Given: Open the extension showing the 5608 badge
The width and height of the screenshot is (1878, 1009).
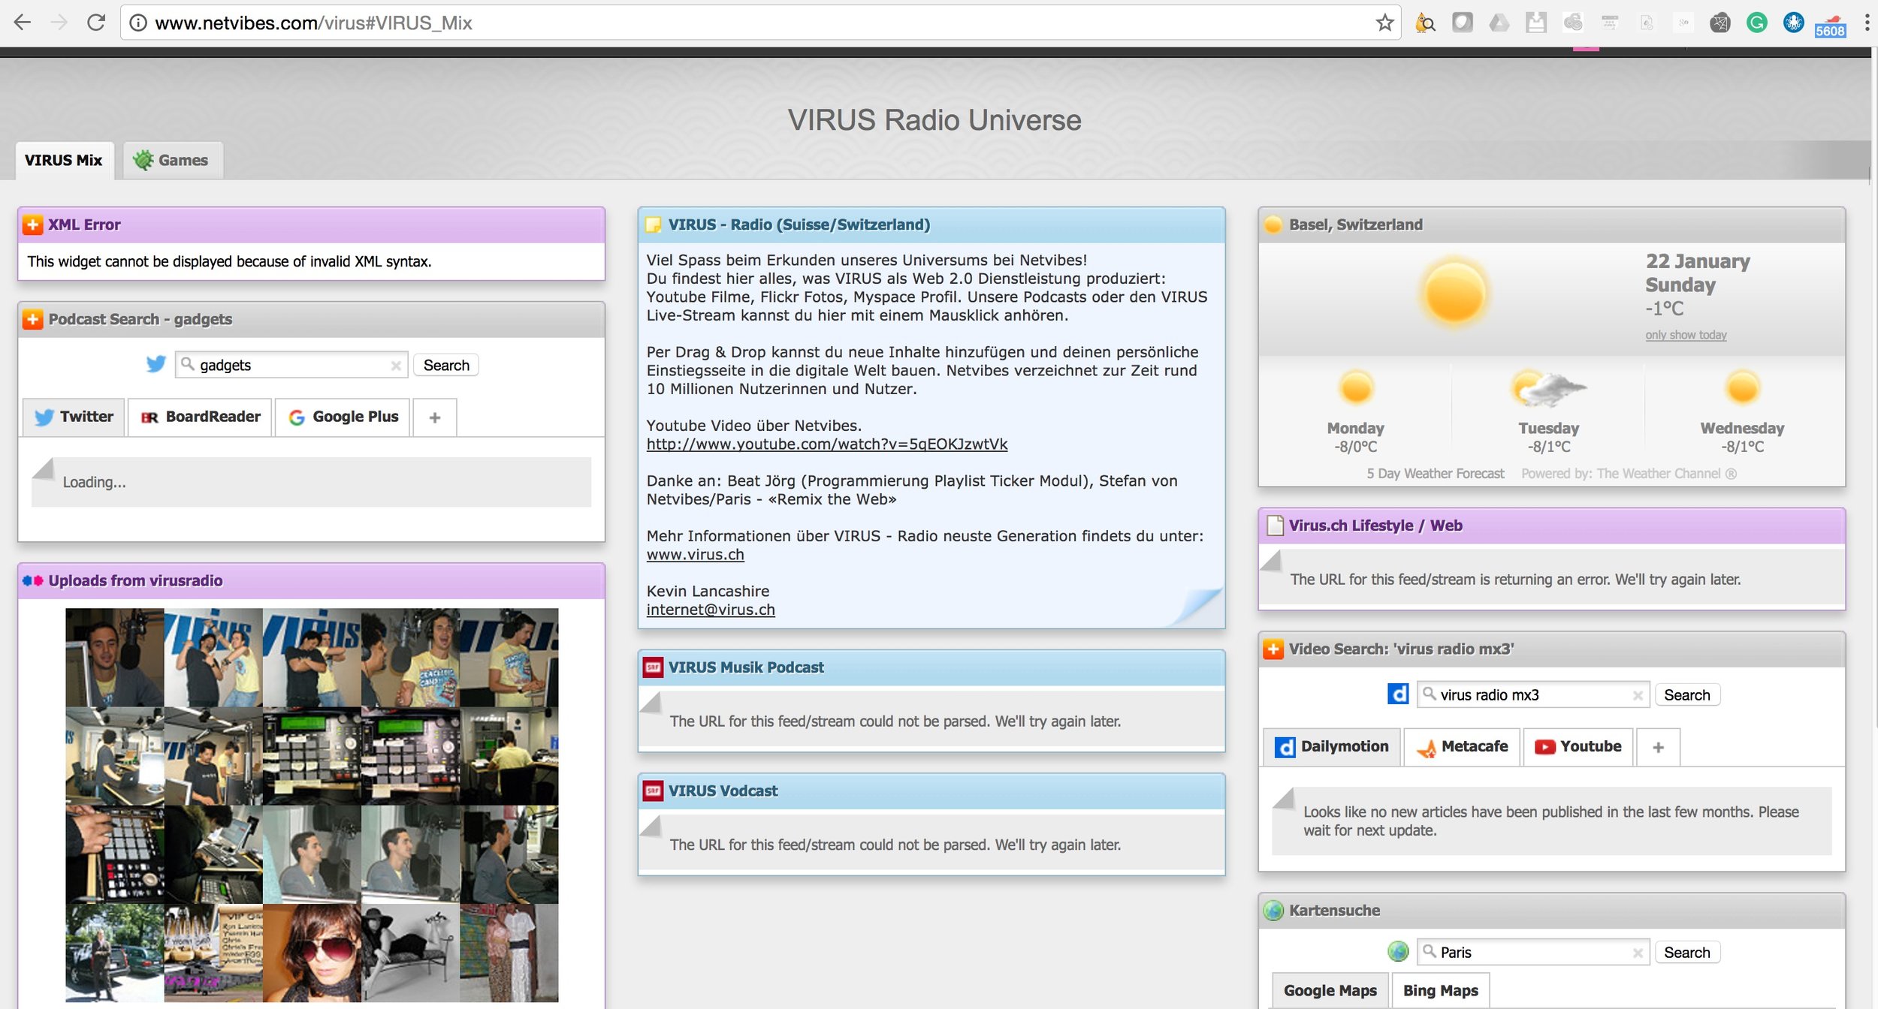Looking at the screenshot, I should tap(1830, 24).
